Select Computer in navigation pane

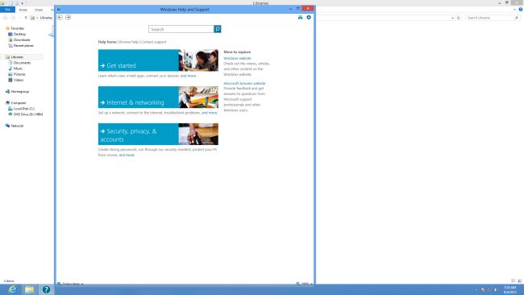[15, 103]
